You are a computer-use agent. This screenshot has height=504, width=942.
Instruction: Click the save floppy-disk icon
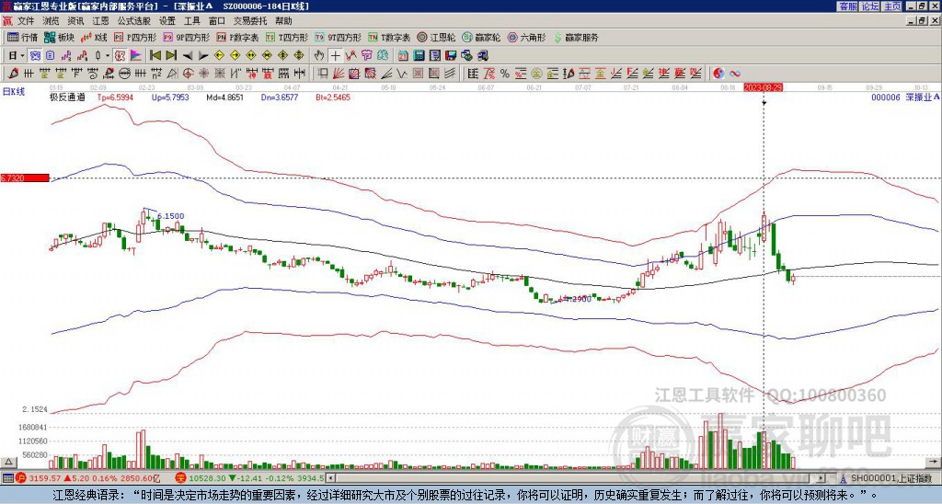point(451,56)
